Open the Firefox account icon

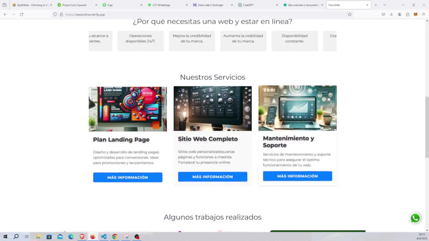(399, 15)
